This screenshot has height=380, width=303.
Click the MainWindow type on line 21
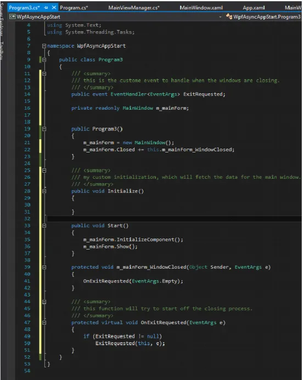point(150,143)
